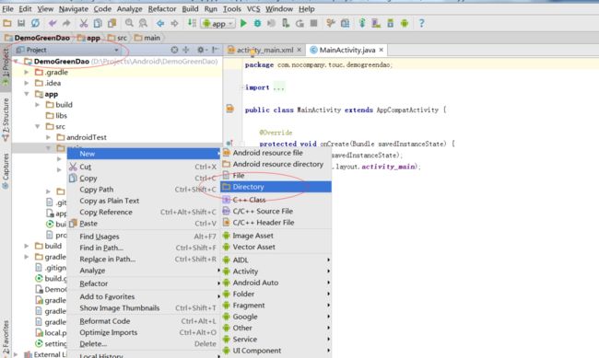Close the activity_main.xml tab

point(299,50)
